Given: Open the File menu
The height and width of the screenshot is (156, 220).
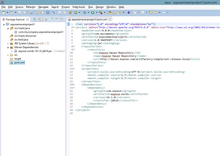Looking at the screenshot, I should tap(3, 7).
